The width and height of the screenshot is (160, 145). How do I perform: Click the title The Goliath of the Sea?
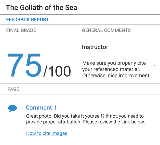pyautogui.click(x=41, y=8)
